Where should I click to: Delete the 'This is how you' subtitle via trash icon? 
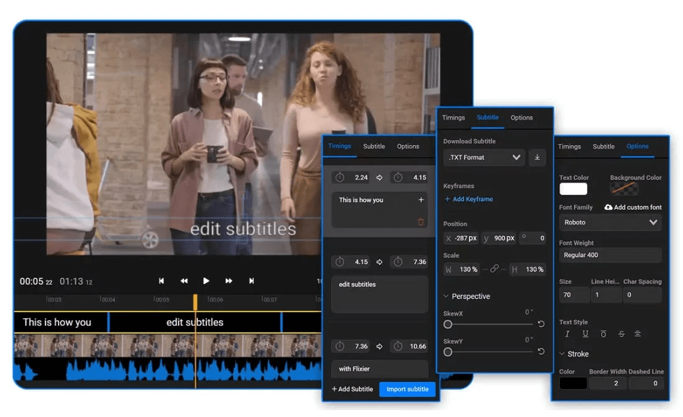[x=420, y=222]
